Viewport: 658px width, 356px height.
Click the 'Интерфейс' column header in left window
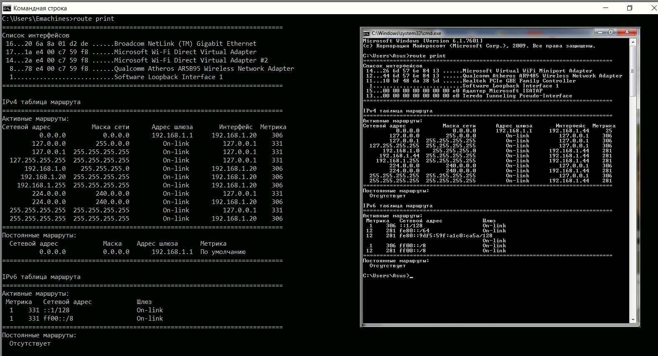(236, 127)
